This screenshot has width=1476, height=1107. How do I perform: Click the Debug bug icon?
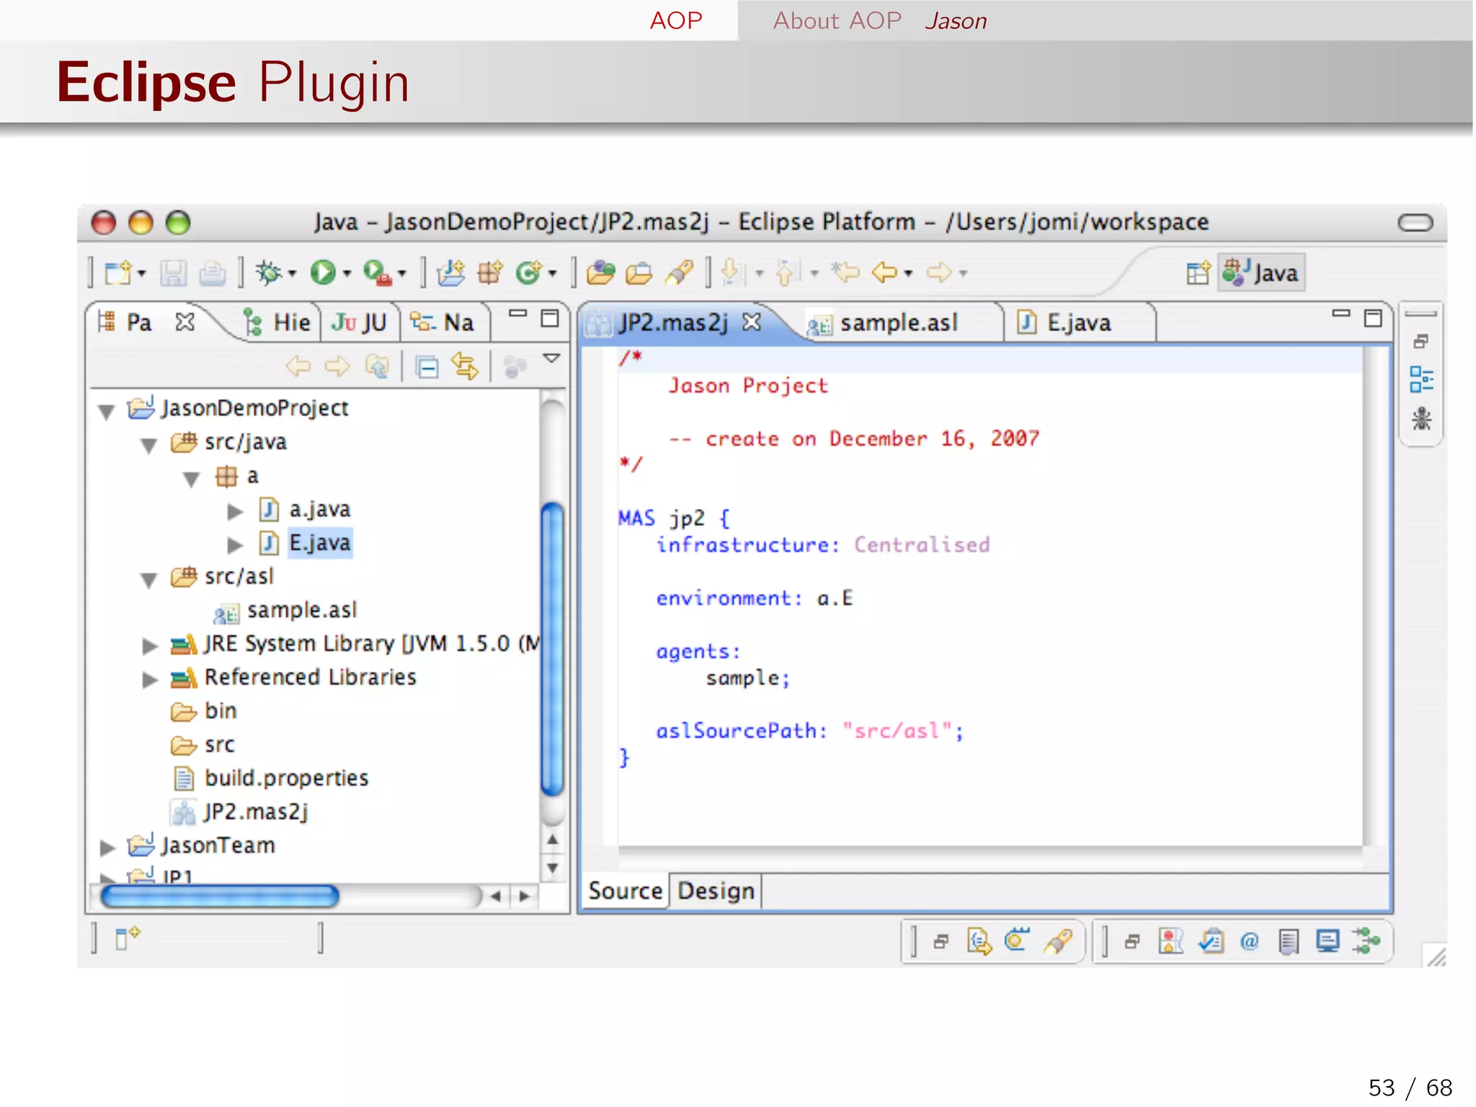point(269,272)
